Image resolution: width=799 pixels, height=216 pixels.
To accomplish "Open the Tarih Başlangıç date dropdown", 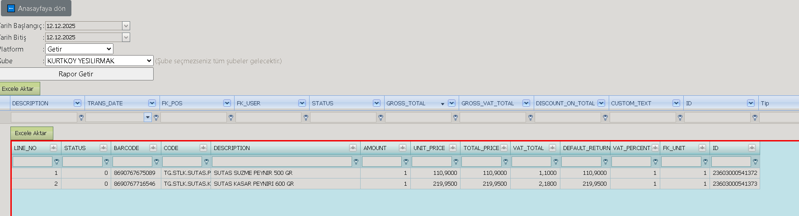I will point(126,26).
